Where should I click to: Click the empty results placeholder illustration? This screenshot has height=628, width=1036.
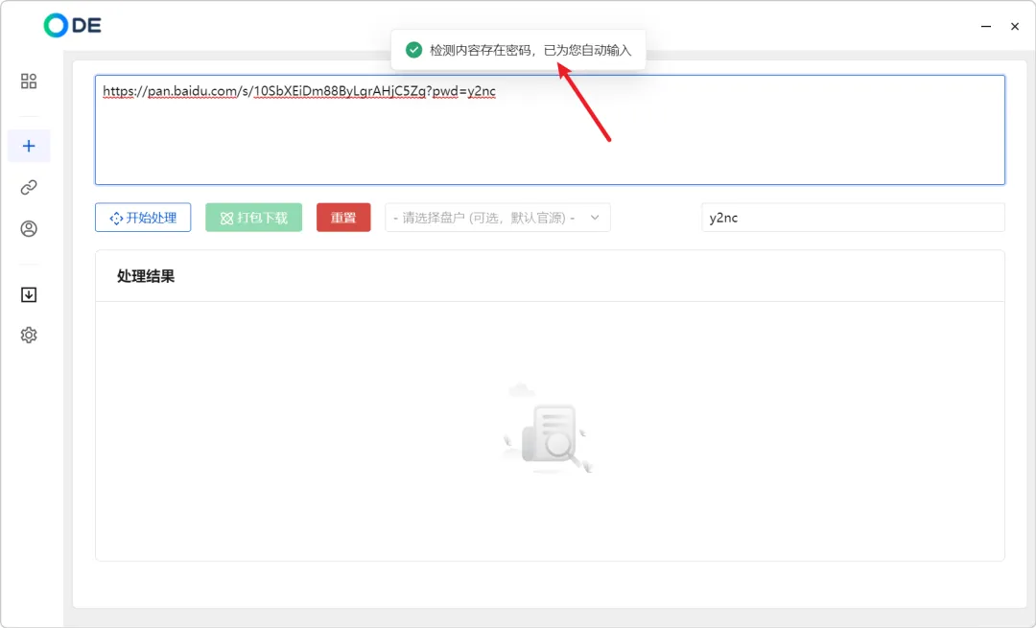pos(548,428)
